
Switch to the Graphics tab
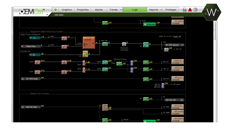[67, 10]
